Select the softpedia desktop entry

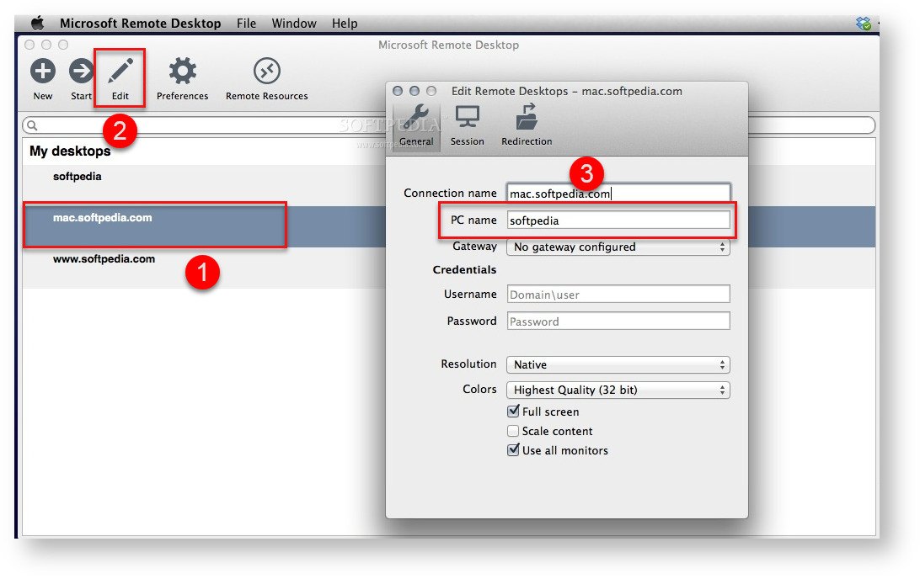click(x=77, y=177)
